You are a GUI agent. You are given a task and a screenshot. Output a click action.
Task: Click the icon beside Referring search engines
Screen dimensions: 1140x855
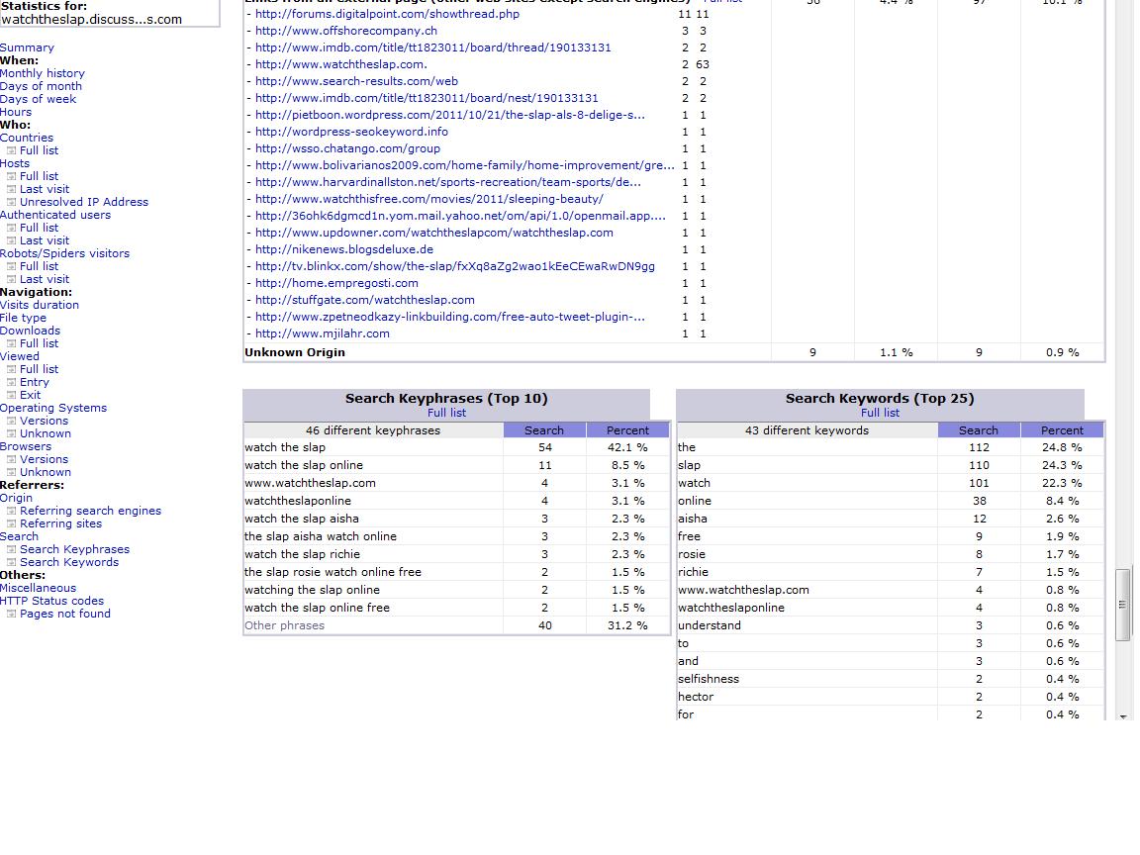point(12,511)
